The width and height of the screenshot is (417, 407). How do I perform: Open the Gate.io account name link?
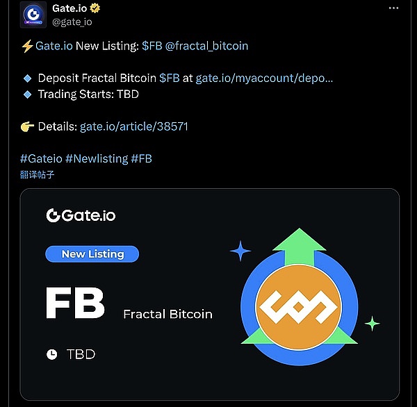(x=69, y=9)
